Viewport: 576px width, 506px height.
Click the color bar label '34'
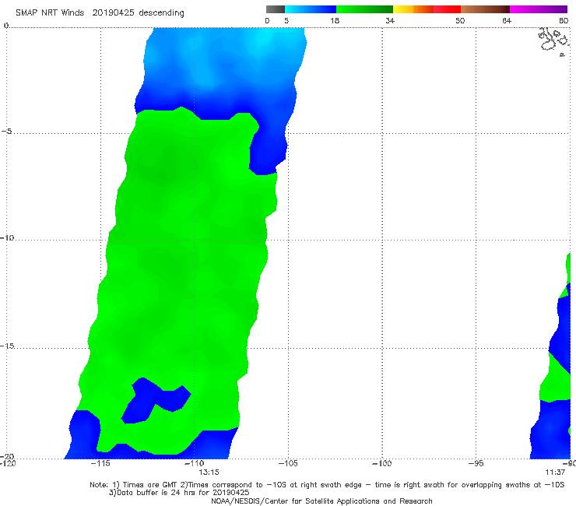click(390, 21)
